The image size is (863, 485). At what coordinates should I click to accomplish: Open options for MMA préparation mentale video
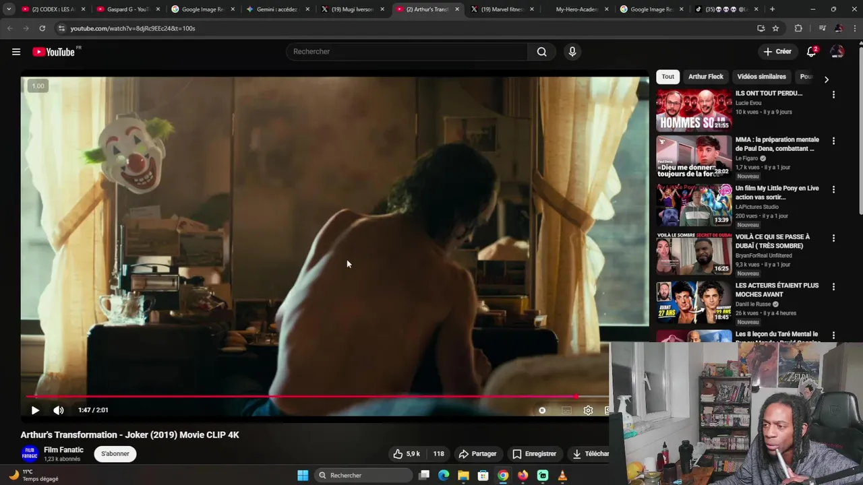(x=833, y=141)
